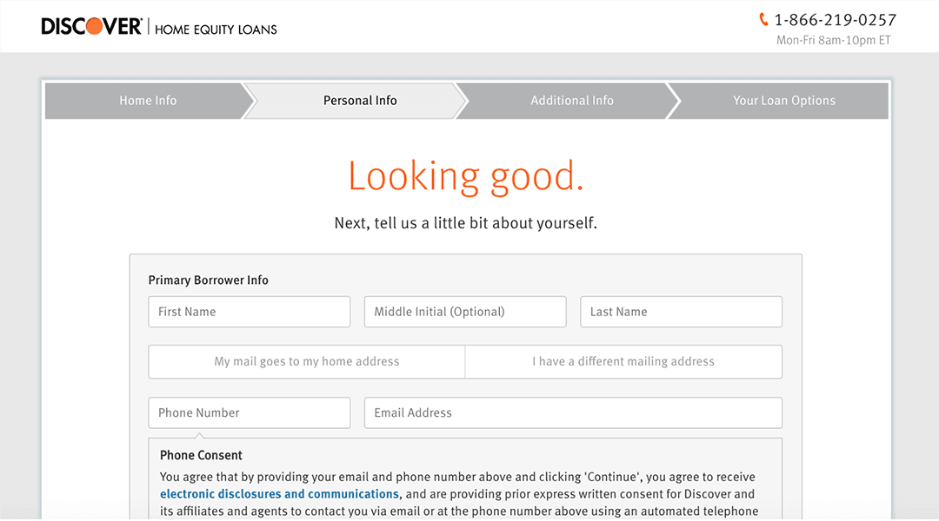Image resolution: width=939 pixels, height=521 pixels.
Task: Click the Home Equity Loans header text
Action: point(216,30)
